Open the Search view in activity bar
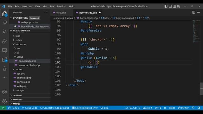Screen dimensions: 203x114 coord(4,23)
